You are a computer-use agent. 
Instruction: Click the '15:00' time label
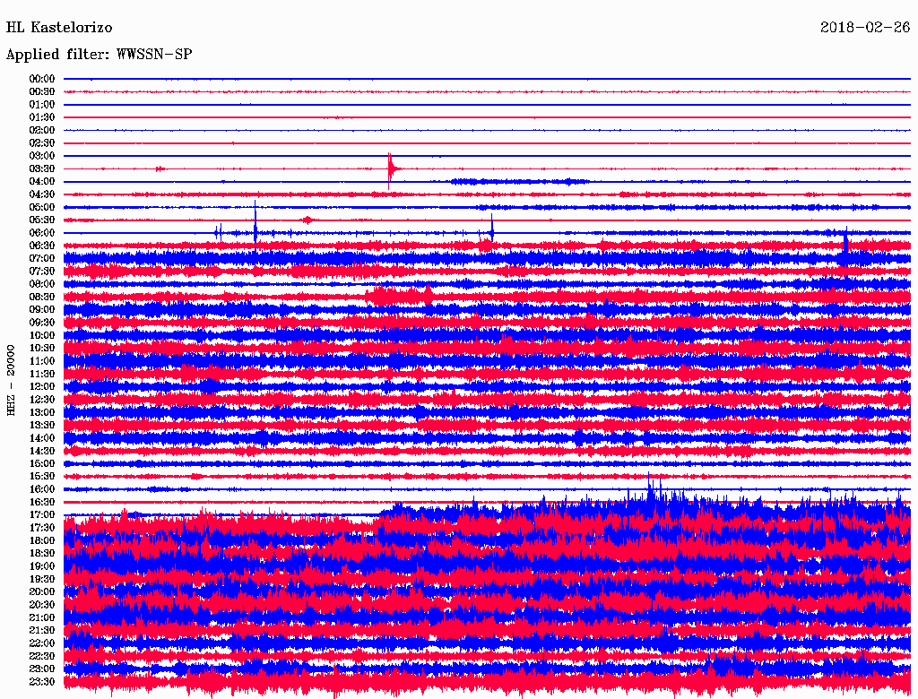pos(41,463)
